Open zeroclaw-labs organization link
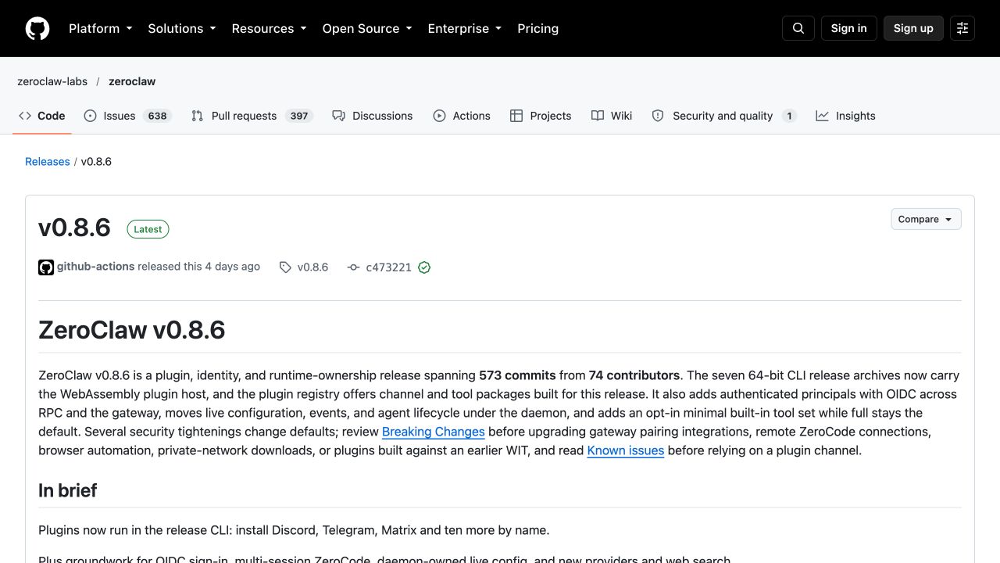 coord(52,81)
